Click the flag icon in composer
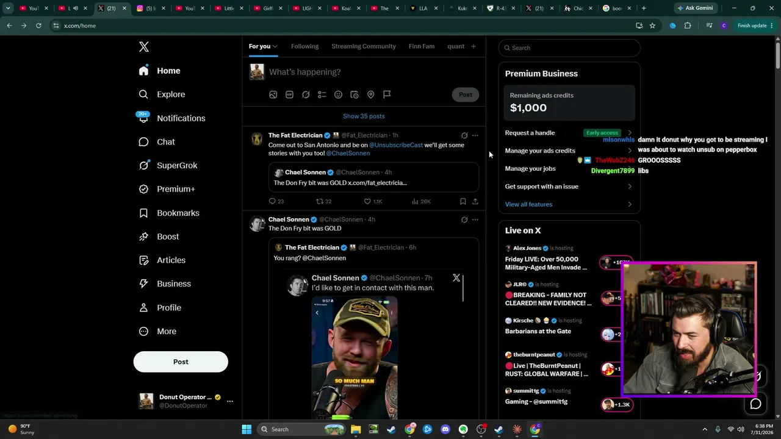The height and width of the screenshot is (439, 781). coord(387,95)
